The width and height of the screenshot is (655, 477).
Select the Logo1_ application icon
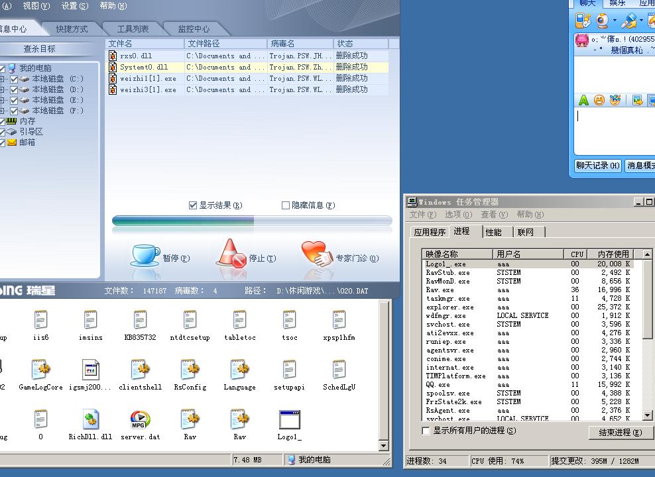[289, 419]
